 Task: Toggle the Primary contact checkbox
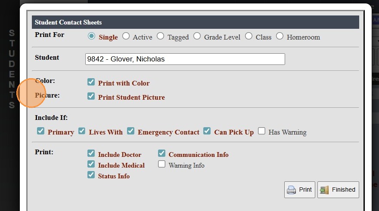point(40,131)
